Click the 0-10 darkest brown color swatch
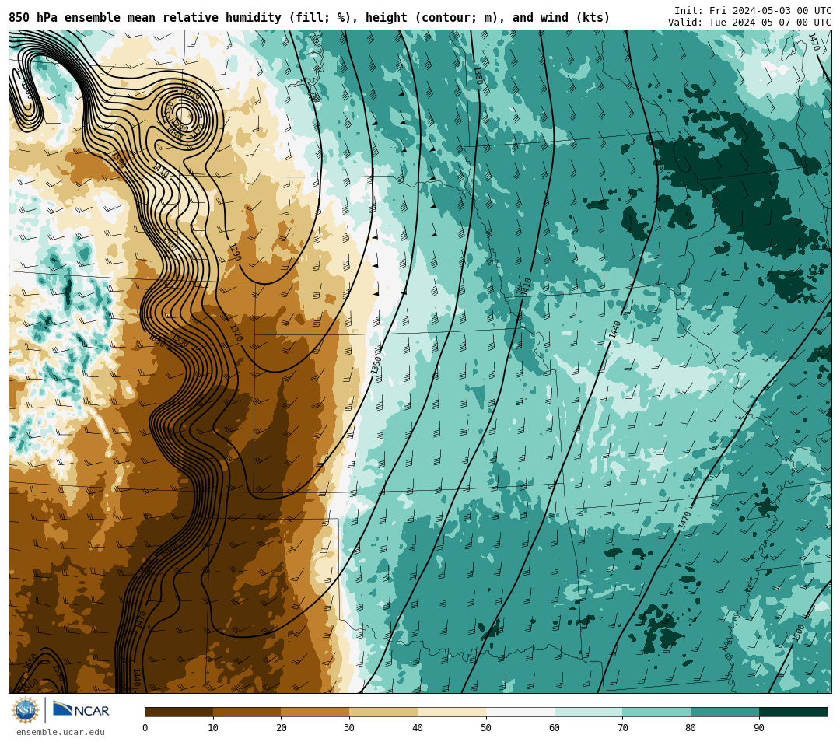This screenshot has width=840, height=742. pyautogui.click(x=179, y=712)
